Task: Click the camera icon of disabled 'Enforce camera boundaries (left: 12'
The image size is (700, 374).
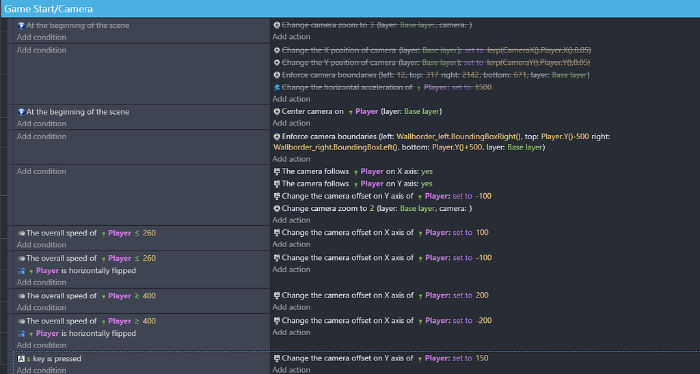Action: [x=277, y=75]
